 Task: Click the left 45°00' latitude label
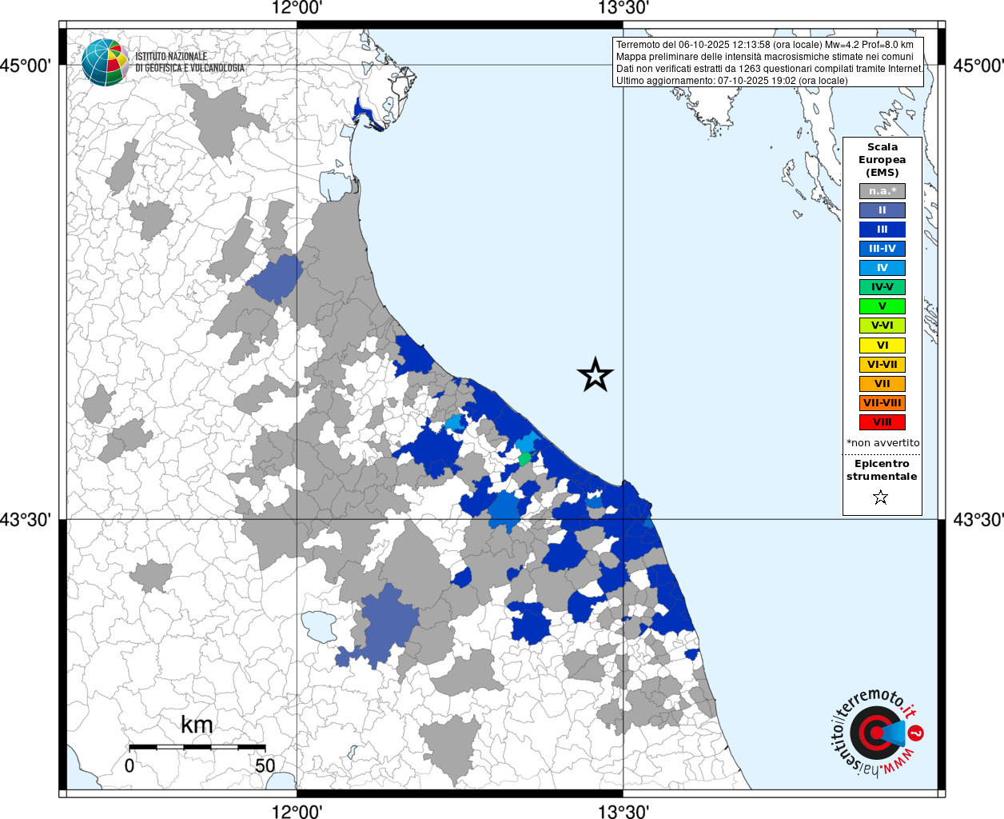point(25,66)
